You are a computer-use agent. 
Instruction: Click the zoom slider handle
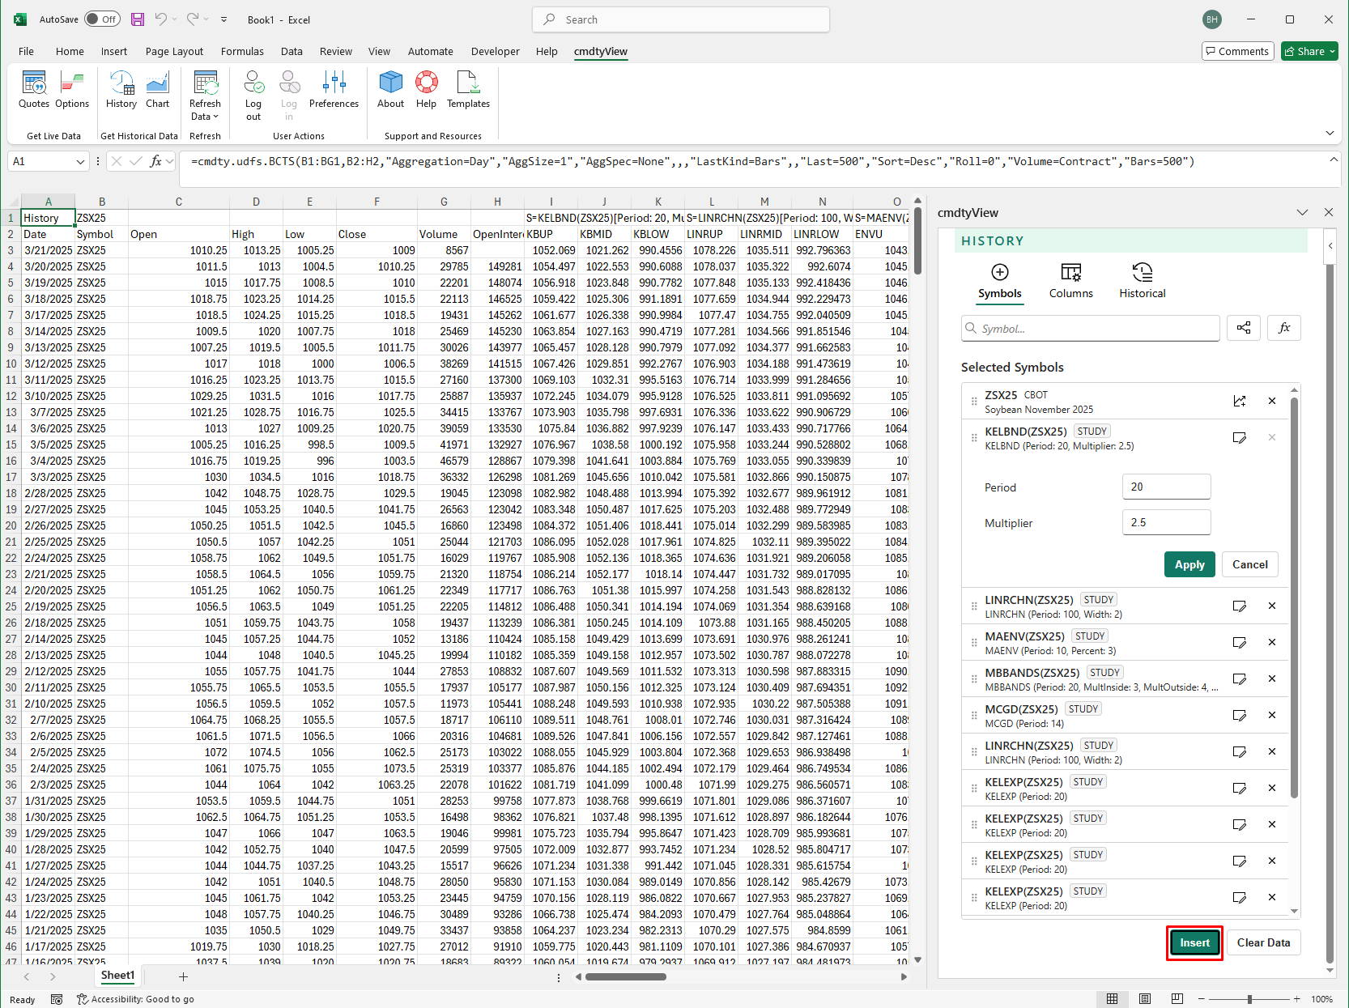[1249, 999]
